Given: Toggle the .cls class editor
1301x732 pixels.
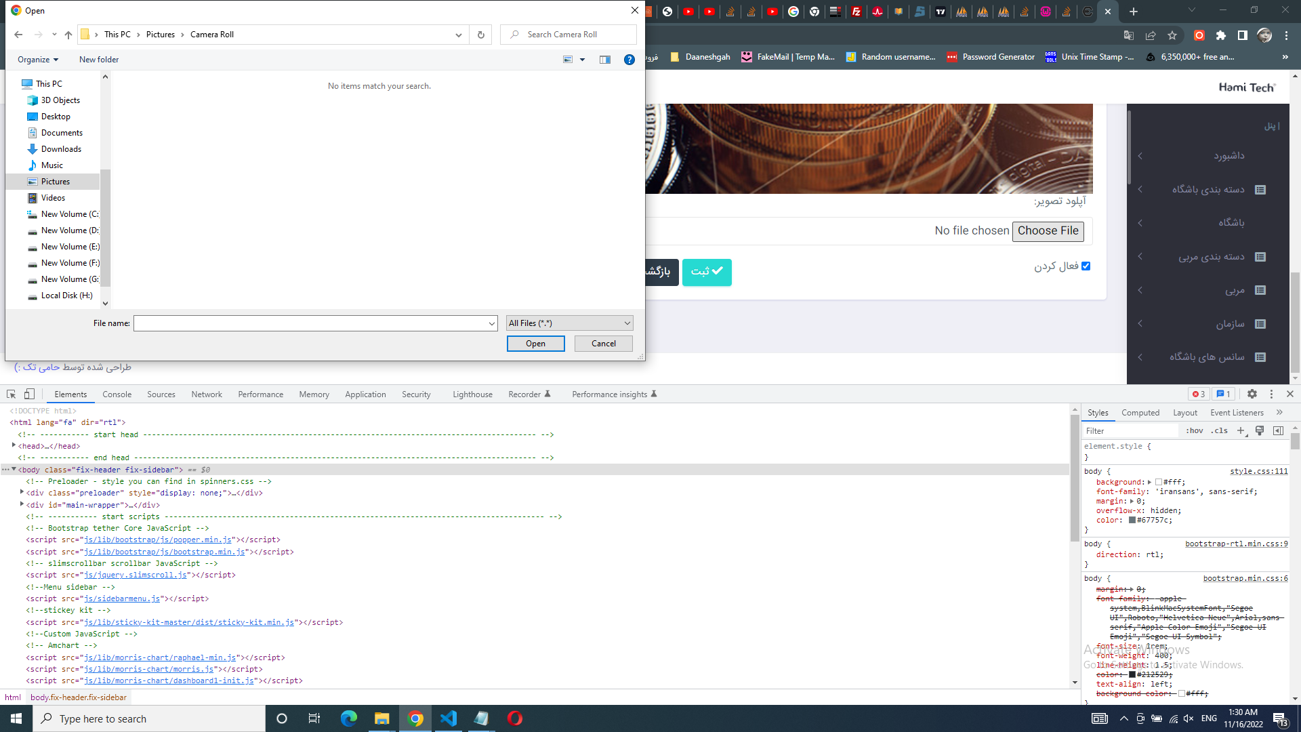Looking at the screenshot, I should tap(1220, 430).
